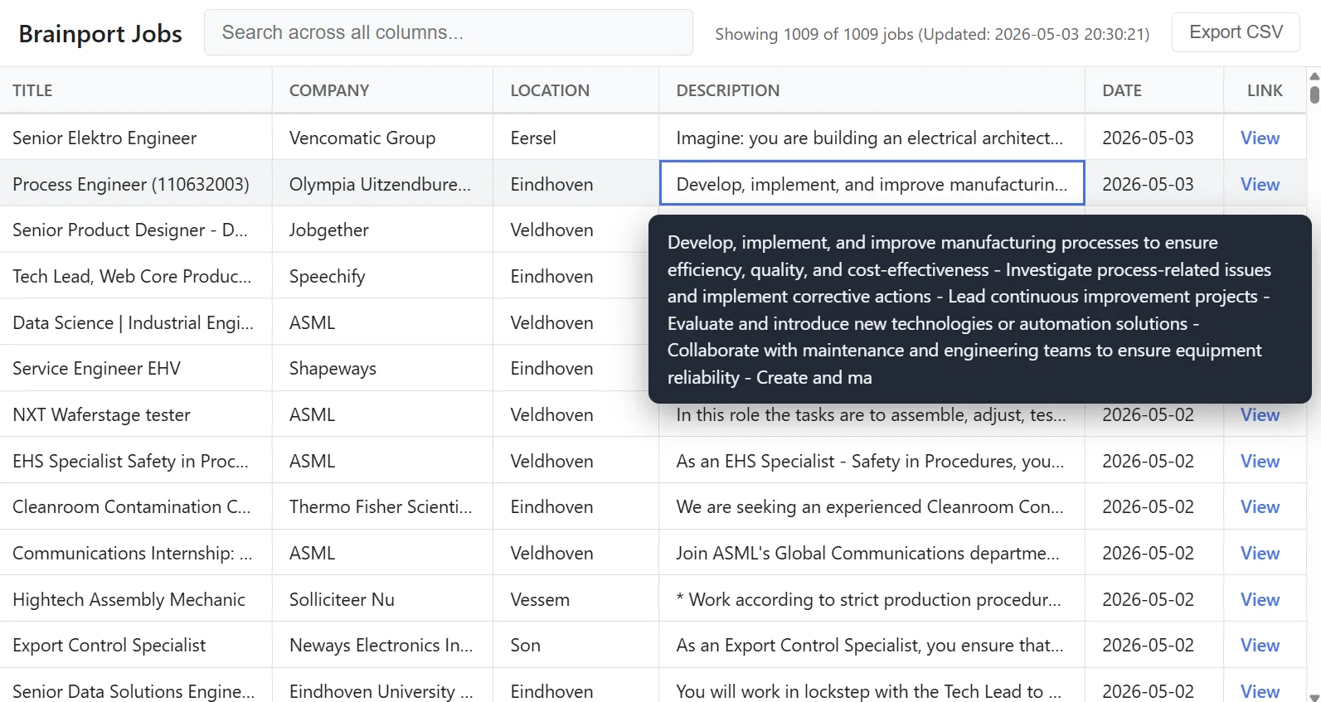1321x702 pixels.
Task: Click the Brainport Jobs page title
Action: pyautogui.click(x=100, y=34)
